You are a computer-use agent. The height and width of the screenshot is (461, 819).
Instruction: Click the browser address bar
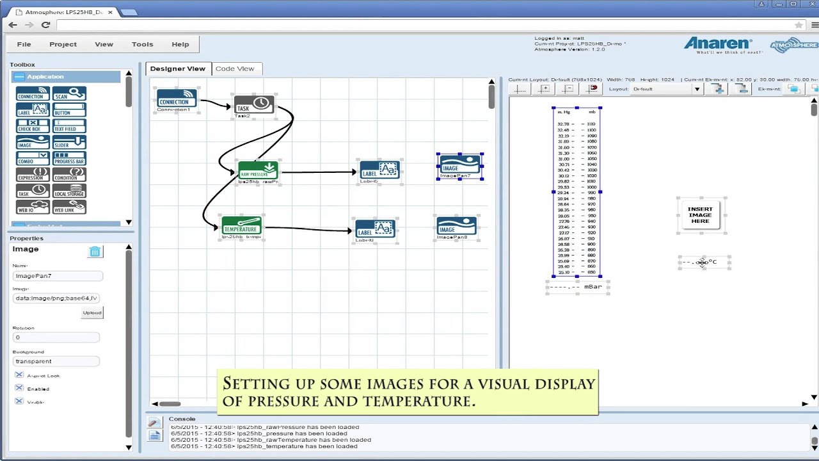(x=422, y=25)
